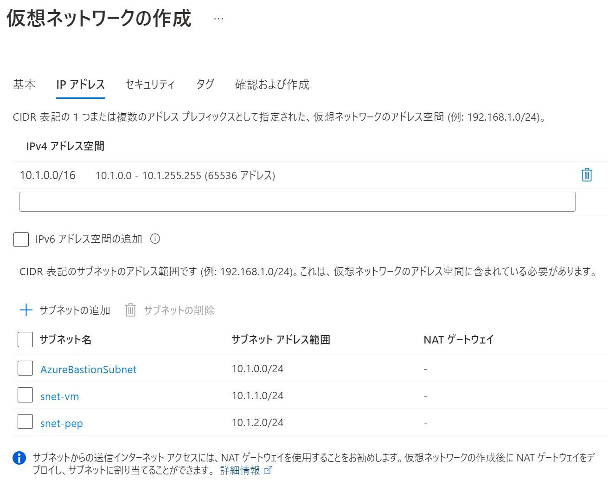Open the IPv6 アドレス空間 info tooltip
The width and height of the screenshot is (608, 486).
pyautogui.click(x=155, y=239)
